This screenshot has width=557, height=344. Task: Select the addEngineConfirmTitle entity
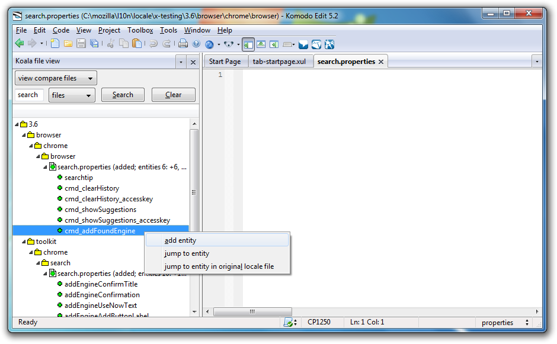[101, 284]
